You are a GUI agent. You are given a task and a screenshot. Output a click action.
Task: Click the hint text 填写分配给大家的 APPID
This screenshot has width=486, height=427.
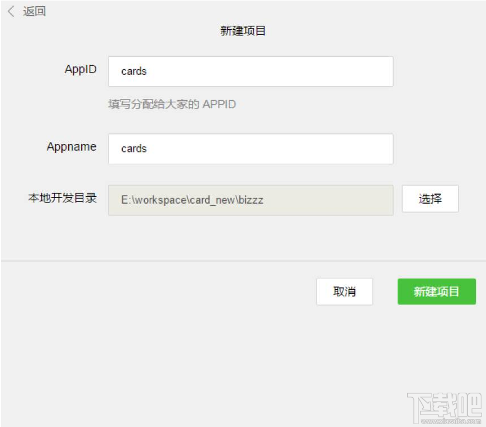click(x=172, y=104)
